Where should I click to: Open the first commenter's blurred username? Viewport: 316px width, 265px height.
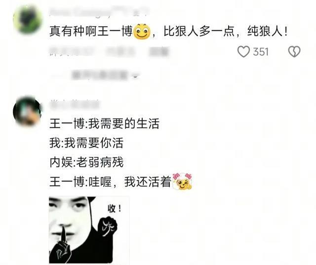[x=99, y=12]
